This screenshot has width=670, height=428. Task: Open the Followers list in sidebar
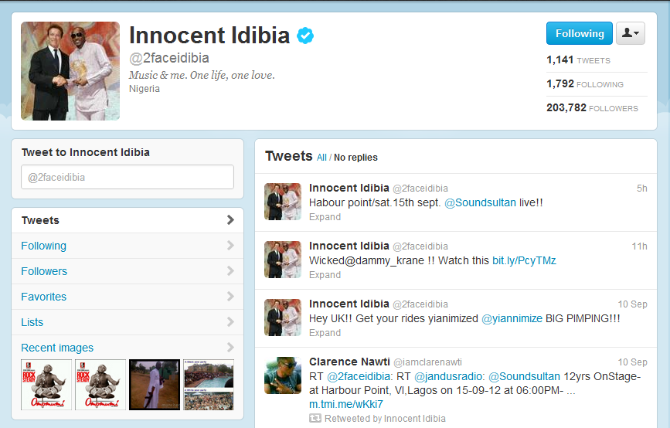tap(128, 271)
